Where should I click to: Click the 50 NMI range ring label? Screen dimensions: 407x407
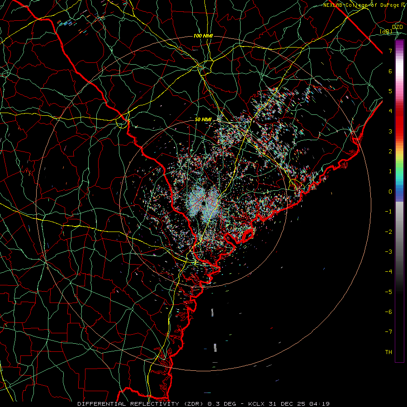click(203, 119)
